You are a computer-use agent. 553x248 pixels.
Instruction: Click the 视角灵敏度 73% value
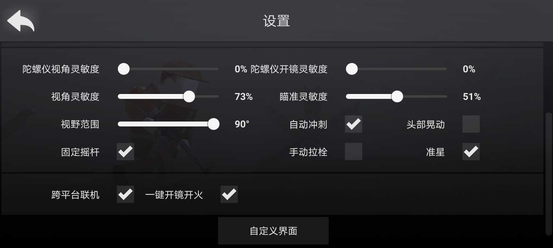pyautogui.click(x=244, y=97)
